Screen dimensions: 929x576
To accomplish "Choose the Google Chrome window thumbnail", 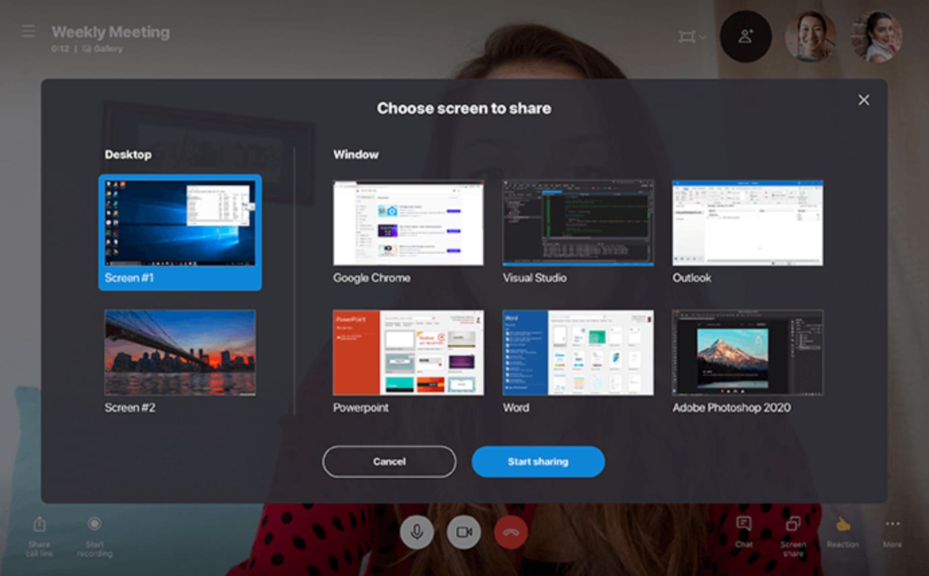I will tap(408, 223).
